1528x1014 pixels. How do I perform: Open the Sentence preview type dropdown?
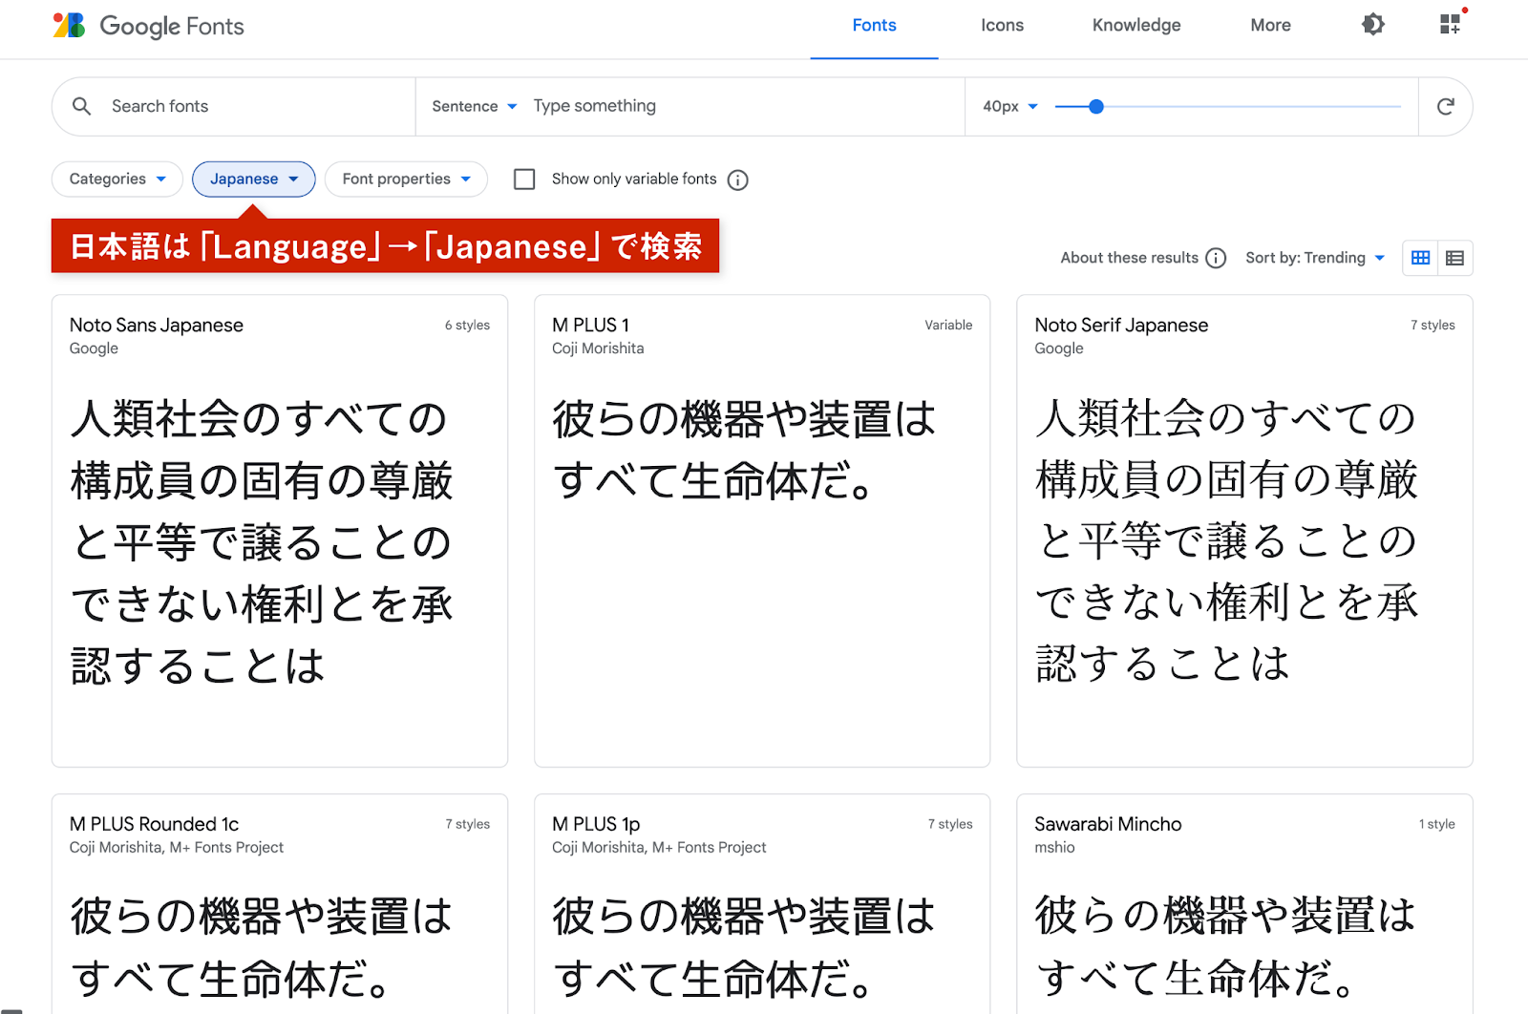coord(474,106)
